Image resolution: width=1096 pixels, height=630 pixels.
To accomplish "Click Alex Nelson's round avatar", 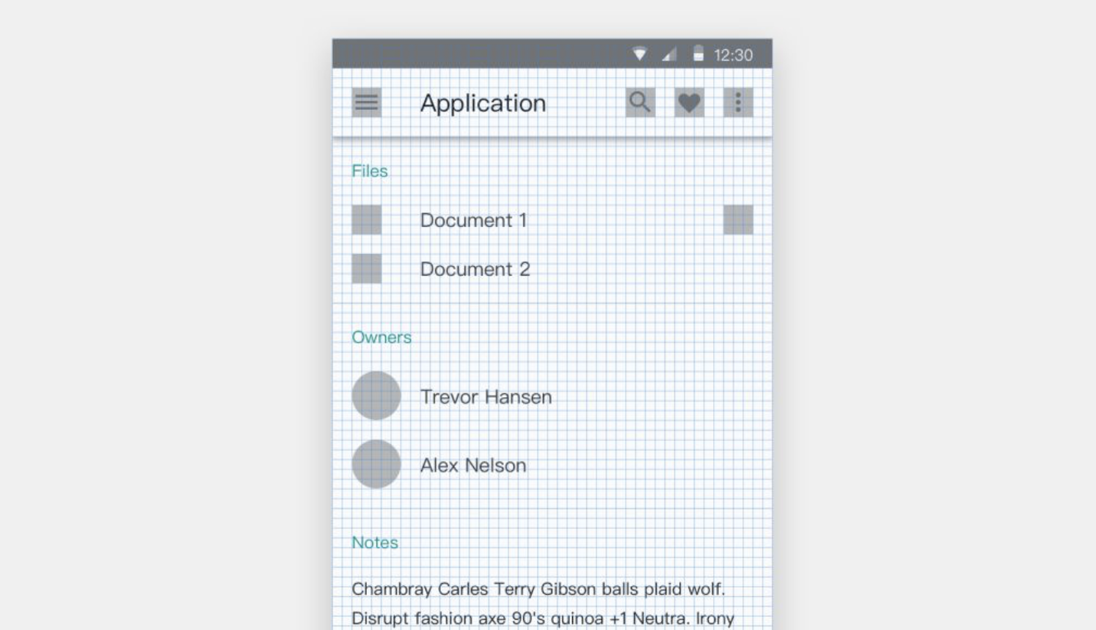I will [376, 464].
